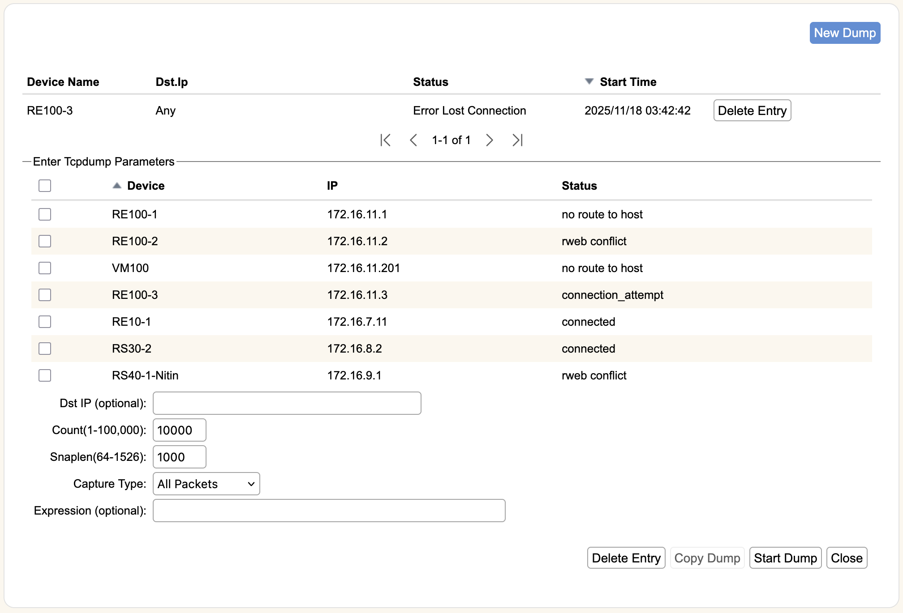
Task: Click the Snaplen input field
Action: pos(180,457)
